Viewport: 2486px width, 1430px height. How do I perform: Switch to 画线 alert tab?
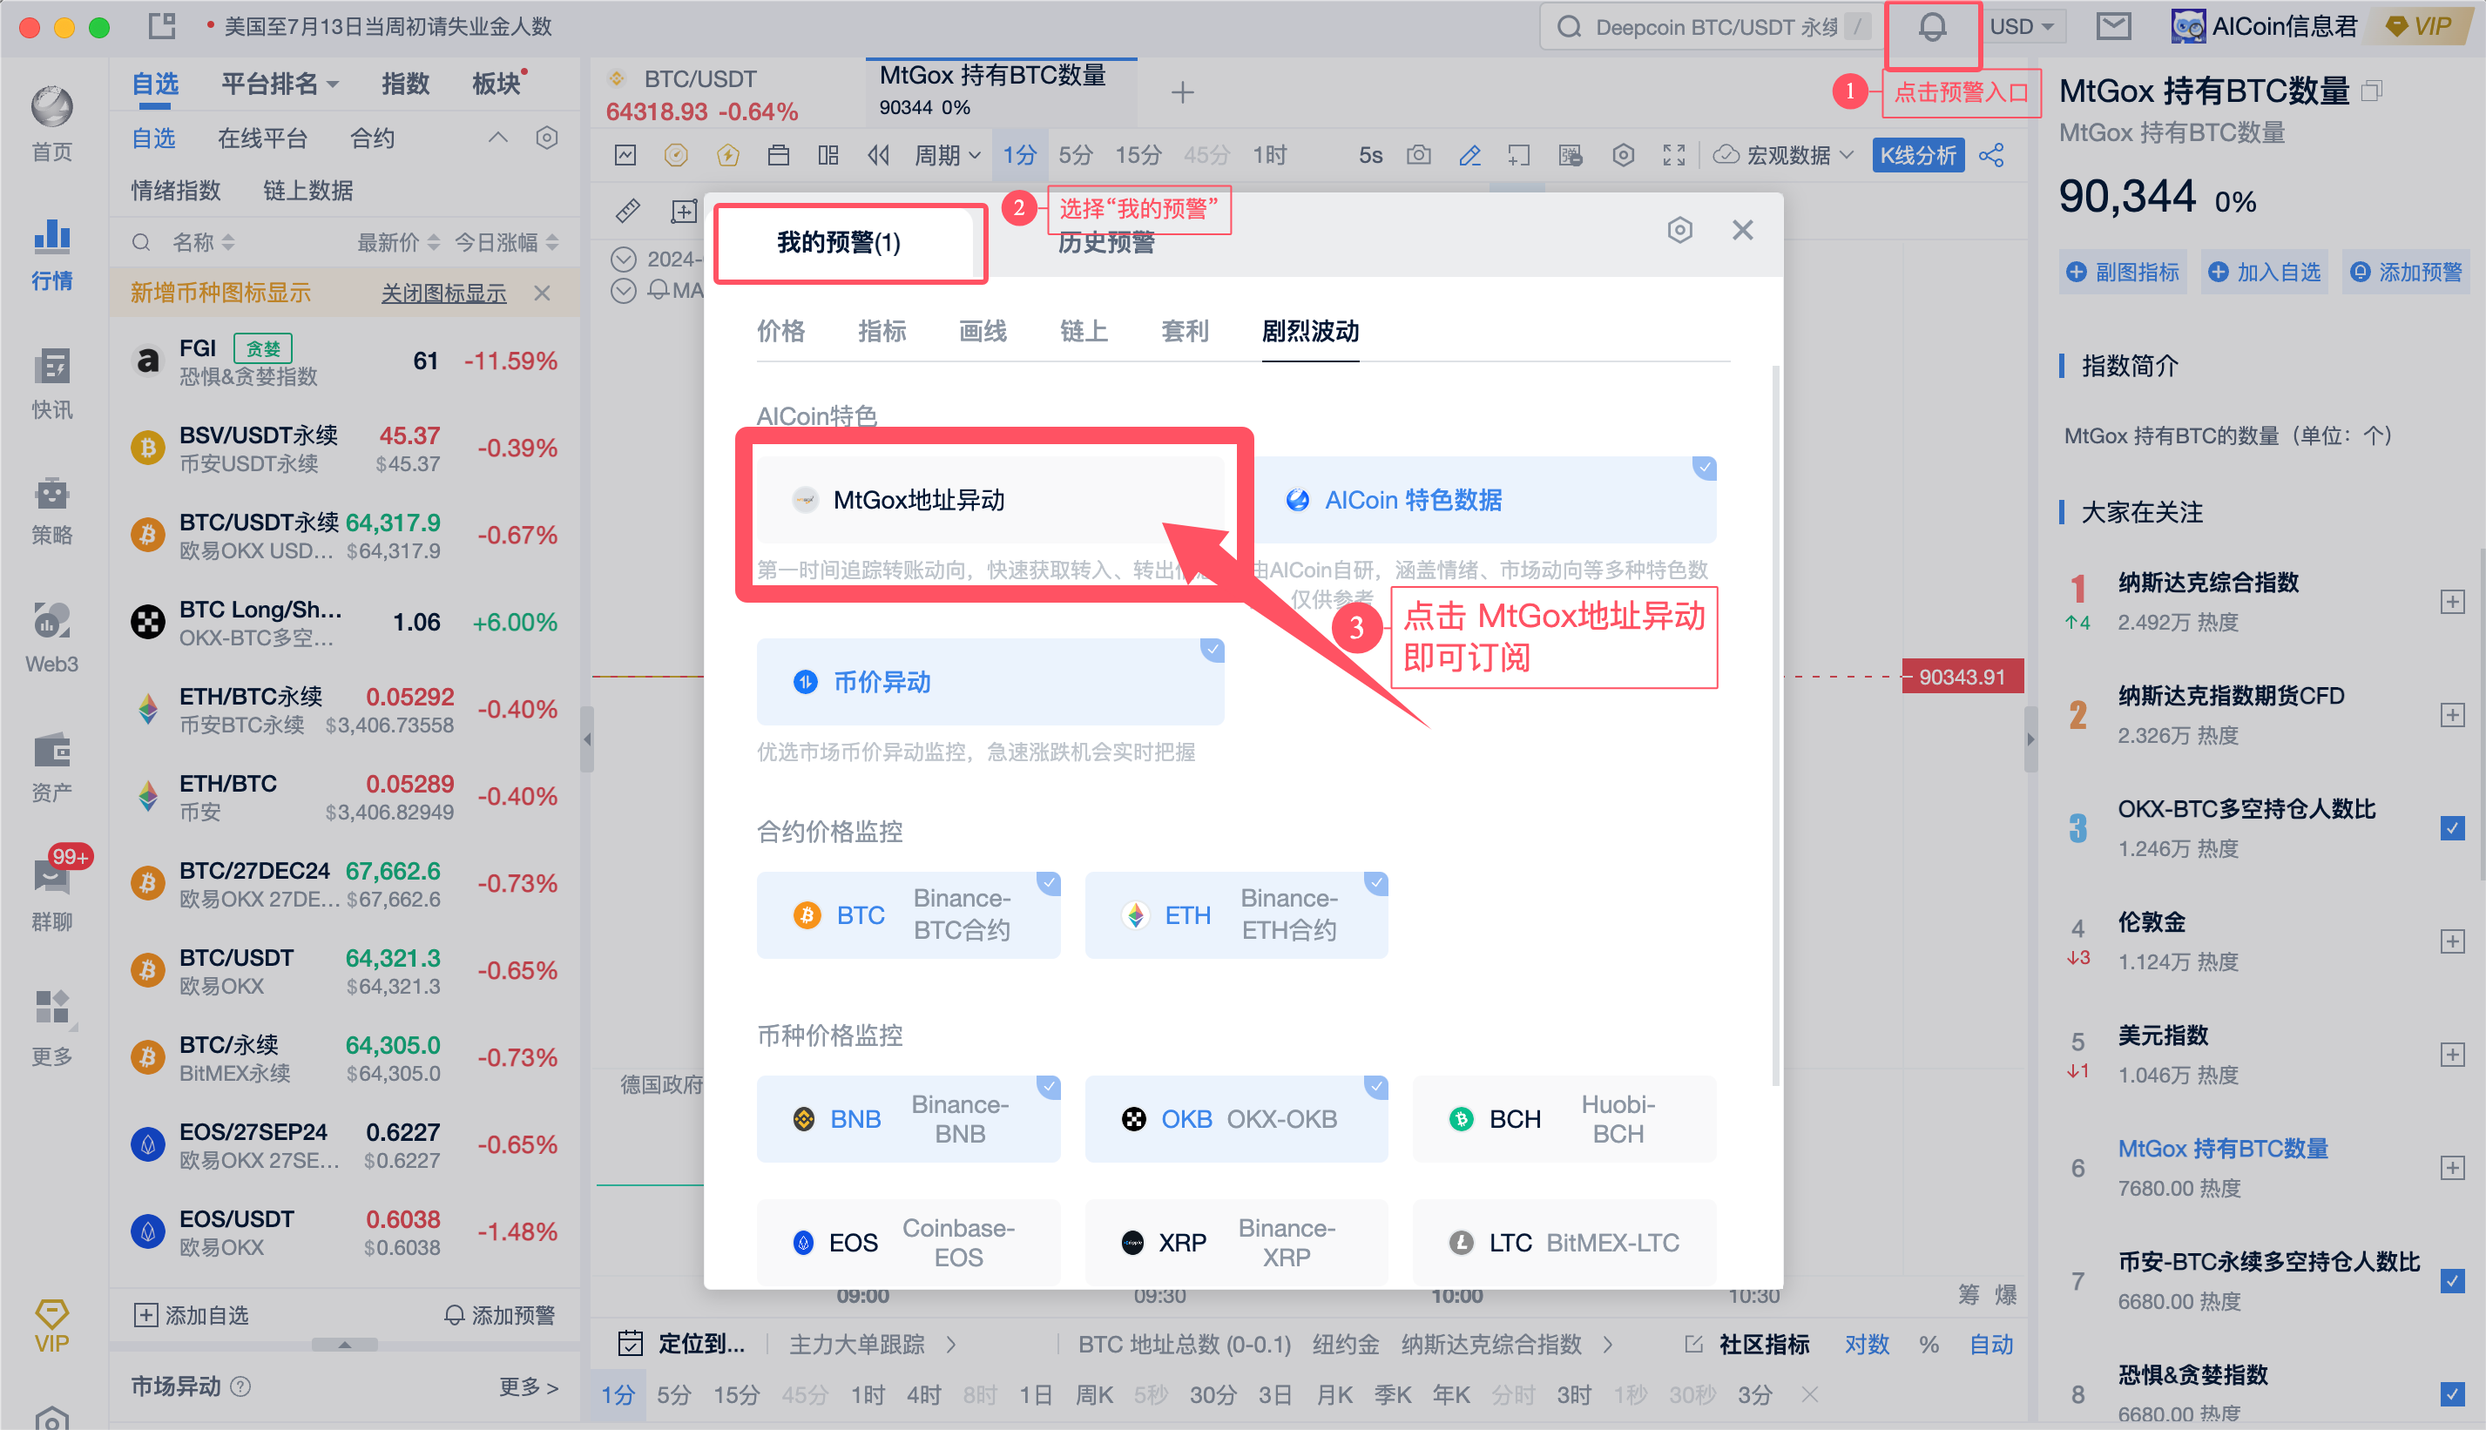coord(983,331)
